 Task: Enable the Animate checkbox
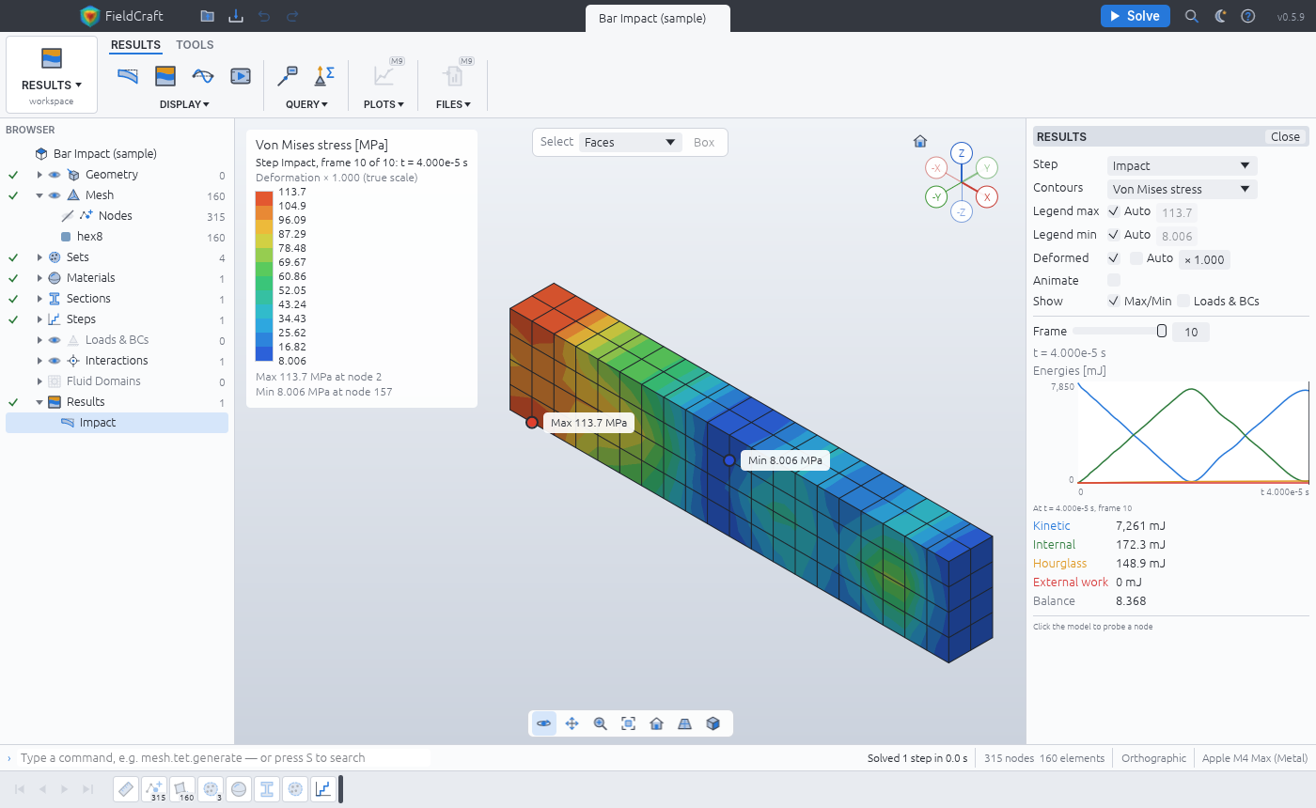click(1114, 280)
